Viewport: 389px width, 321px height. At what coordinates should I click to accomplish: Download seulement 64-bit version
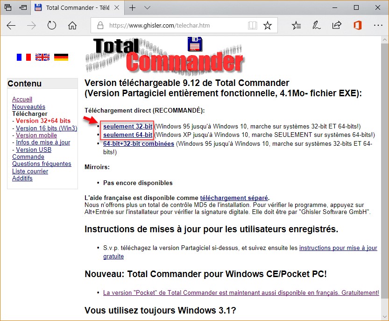coord(127,135)
